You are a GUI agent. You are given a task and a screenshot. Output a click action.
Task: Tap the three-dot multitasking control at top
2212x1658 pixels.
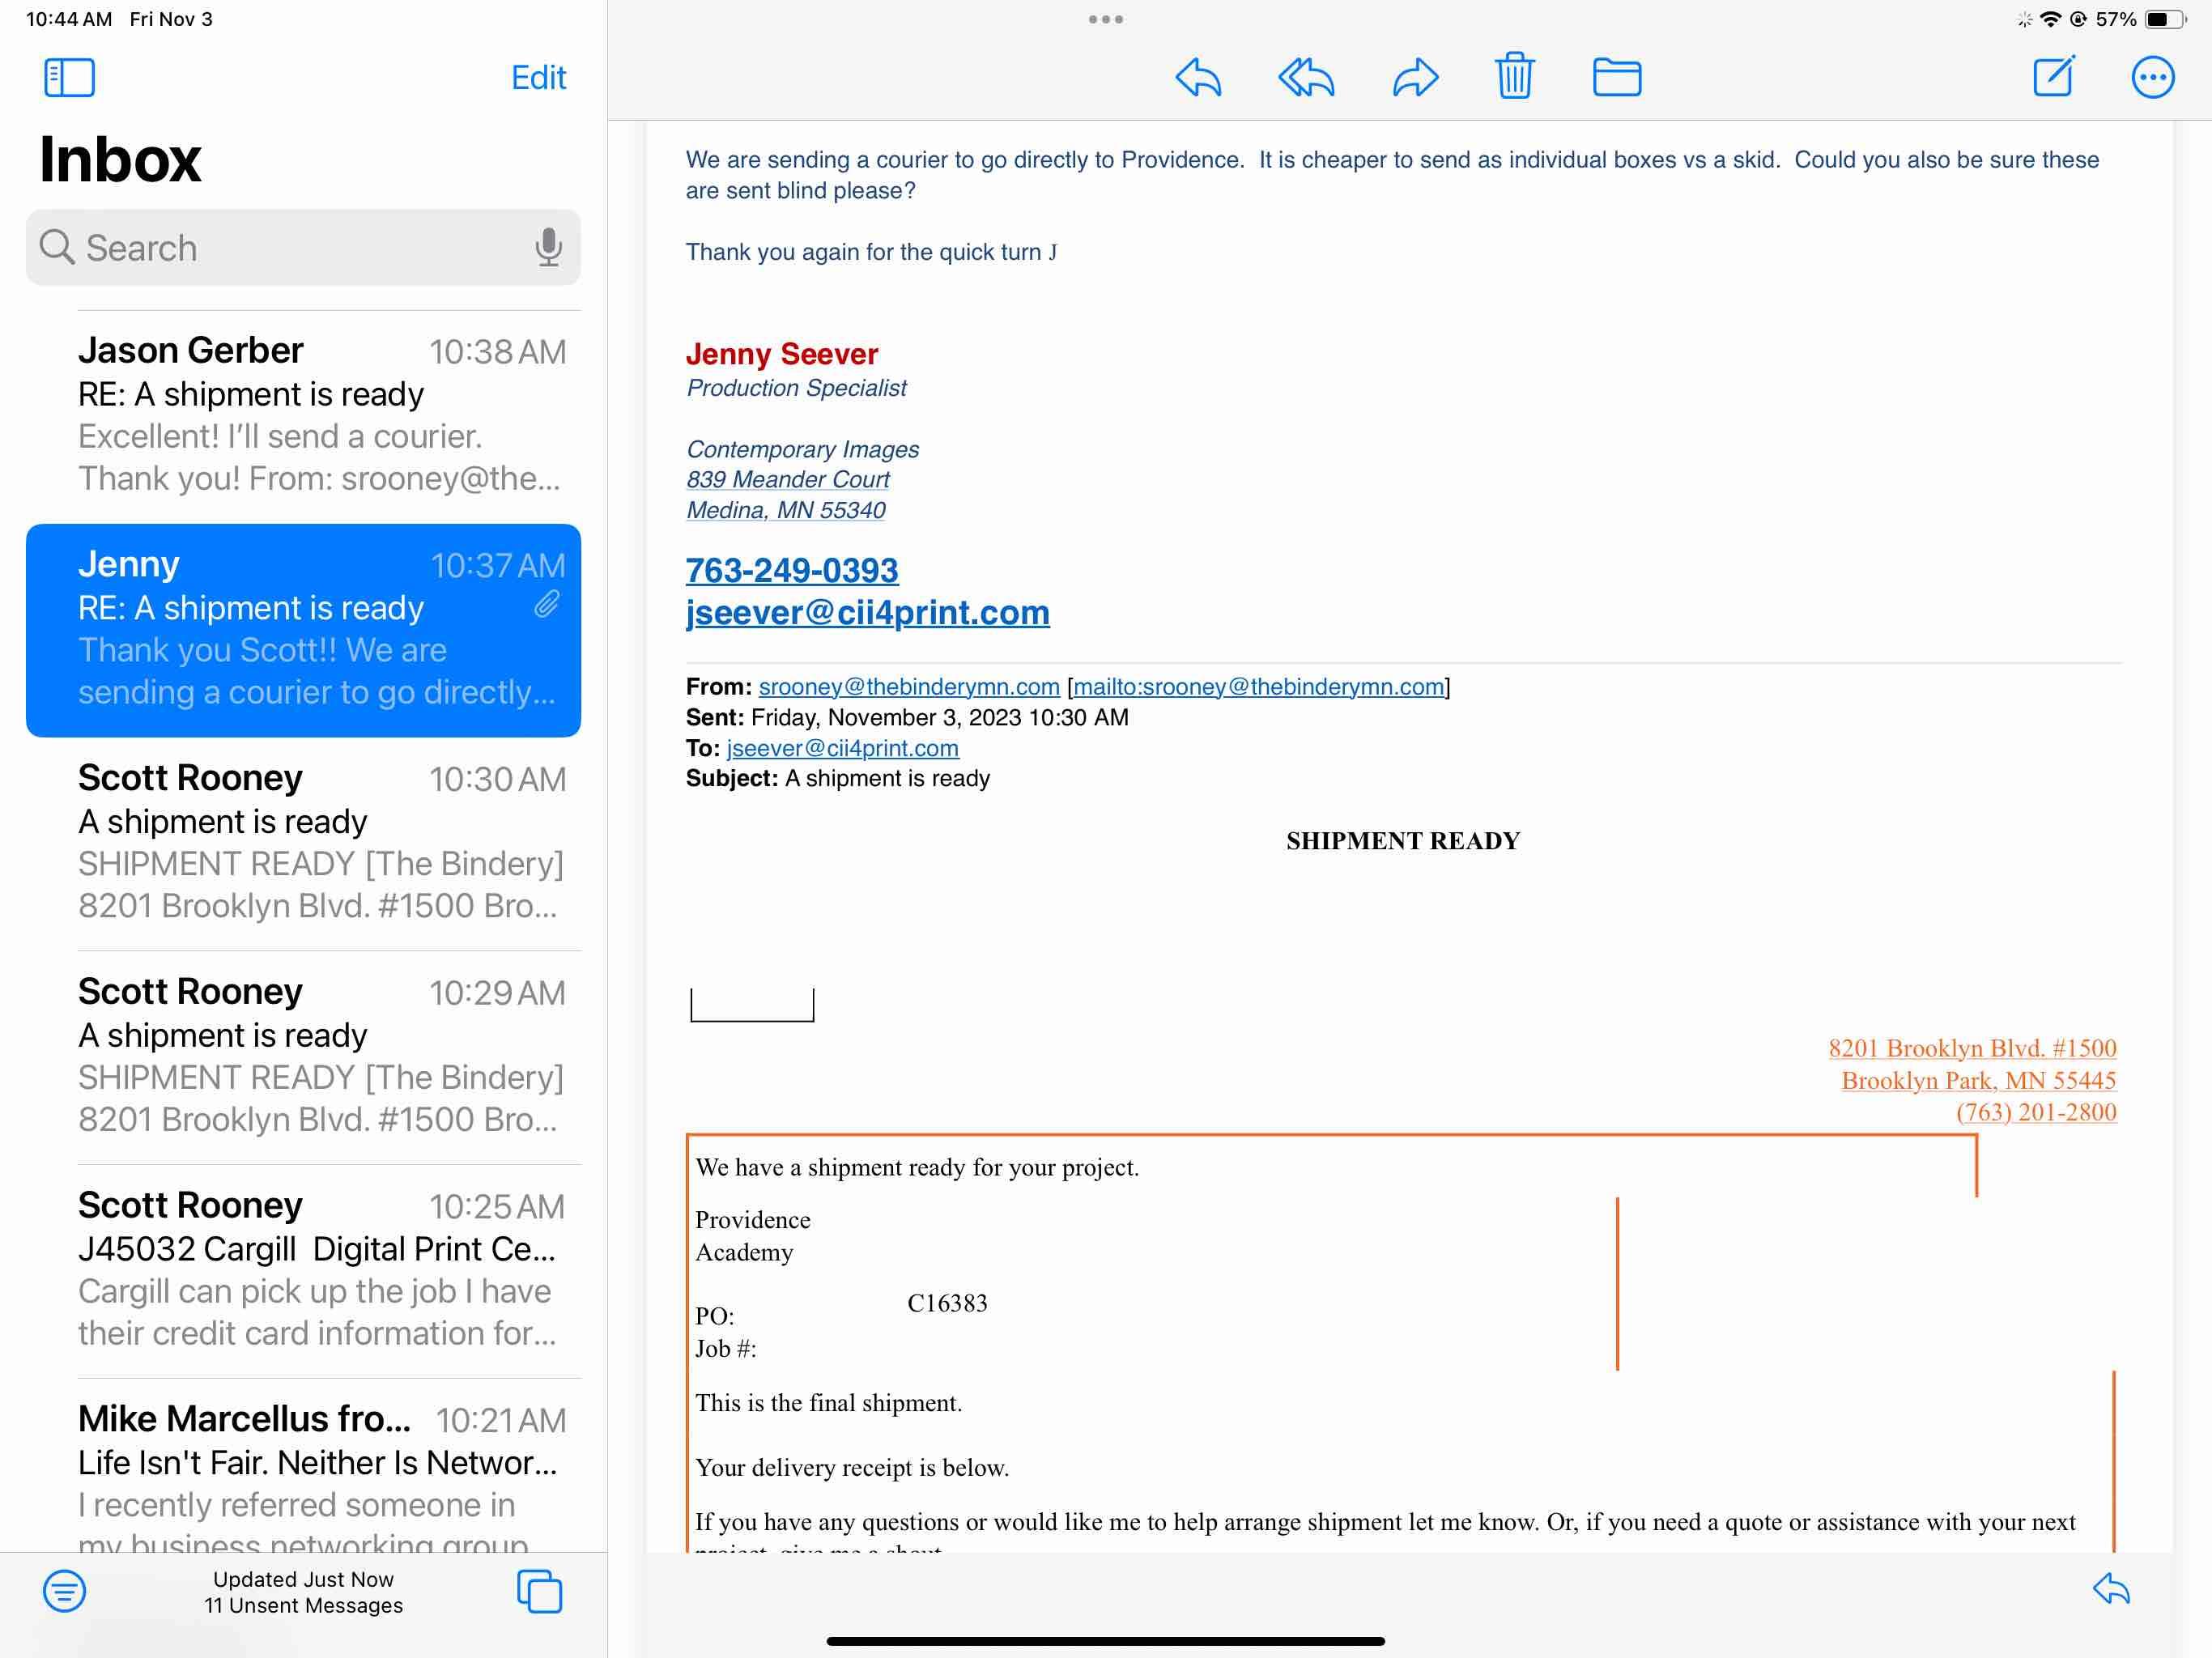(x=1105, y=19)
